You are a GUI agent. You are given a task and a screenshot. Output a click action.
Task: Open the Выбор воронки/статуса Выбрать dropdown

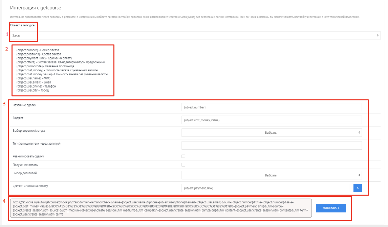[x=272, y=132]
